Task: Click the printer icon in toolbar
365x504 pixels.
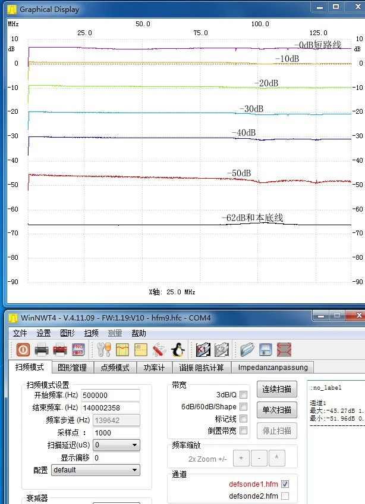Action: pos(42,350)
